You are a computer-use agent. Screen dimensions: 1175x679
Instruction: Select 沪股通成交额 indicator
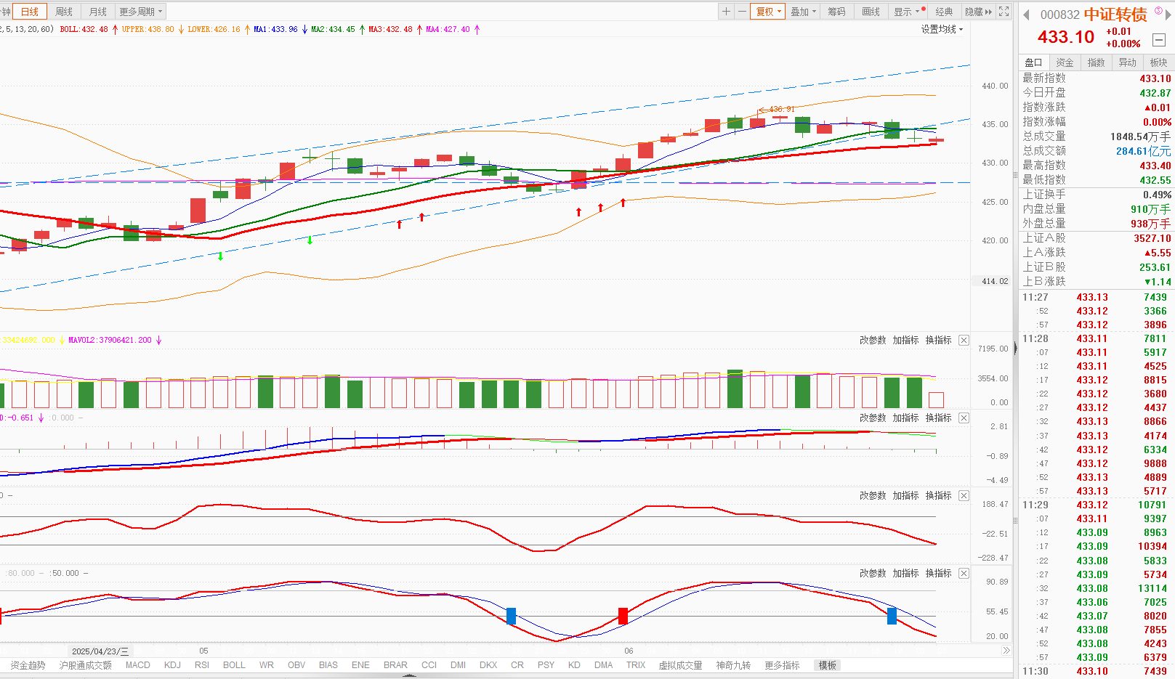[x=86, y=665]
